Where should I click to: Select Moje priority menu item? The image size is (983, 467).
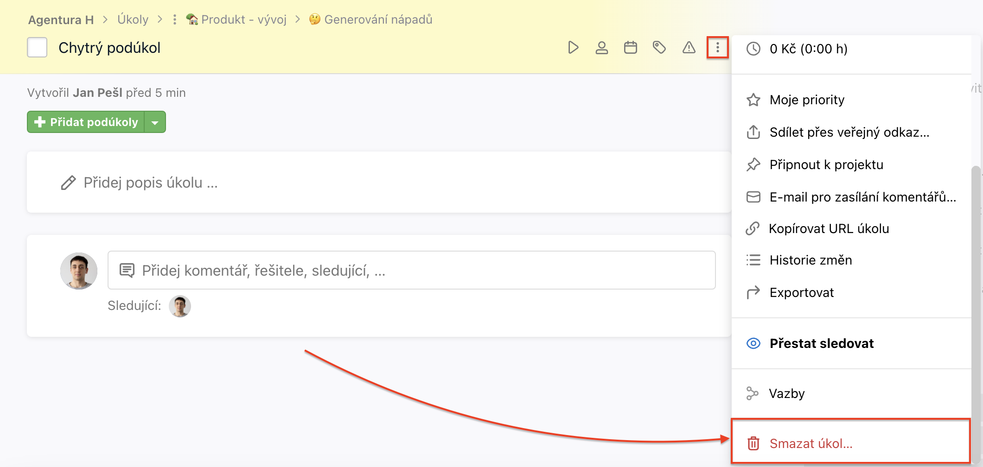pyautogui.click(x=851, y=100)
